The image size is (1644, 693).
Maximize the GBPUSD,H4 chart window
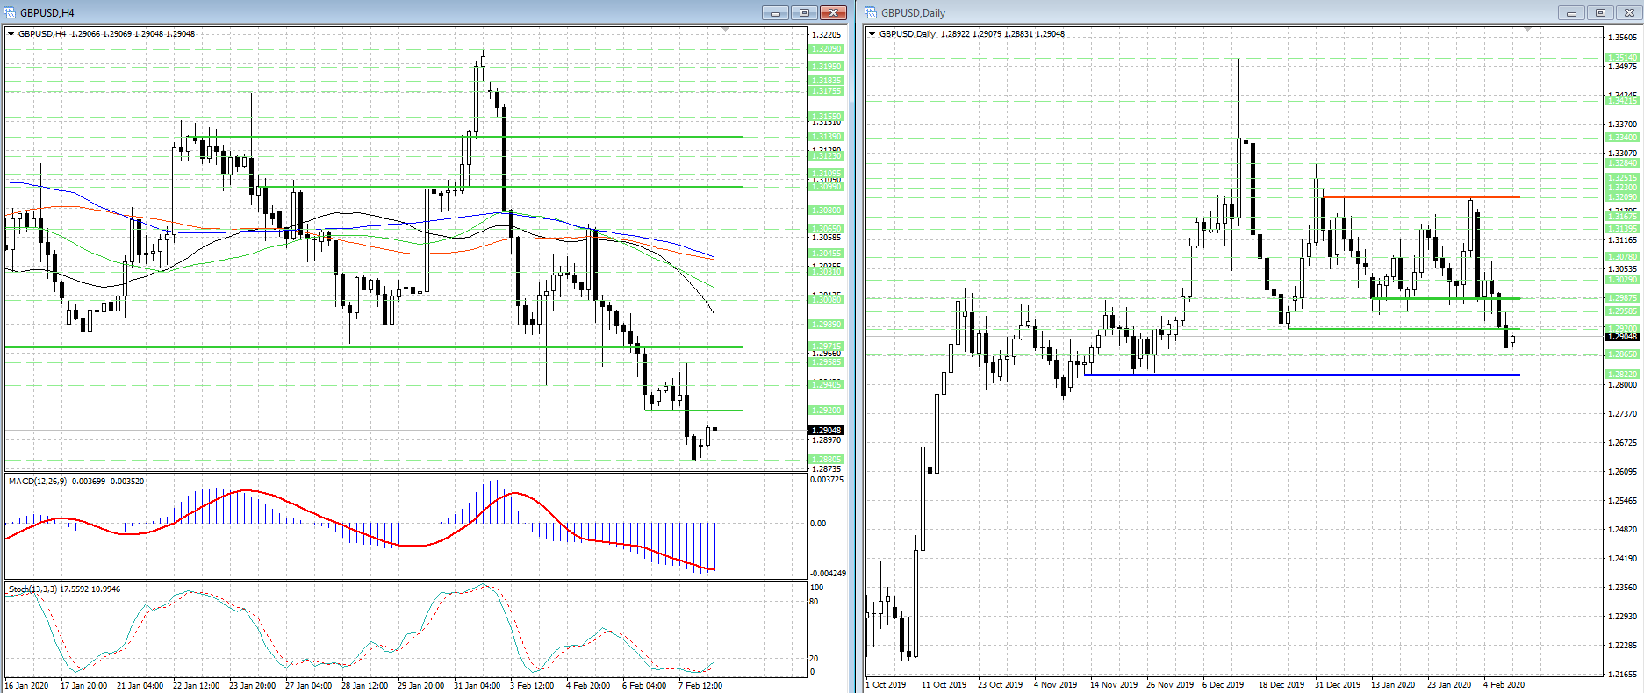pyautogui.click(x=804, y=12)
